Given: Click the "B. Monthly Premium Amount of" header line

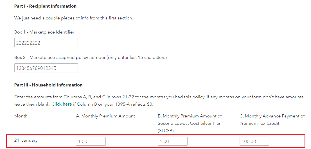Looking at the screenshot, I should point(190,116).
